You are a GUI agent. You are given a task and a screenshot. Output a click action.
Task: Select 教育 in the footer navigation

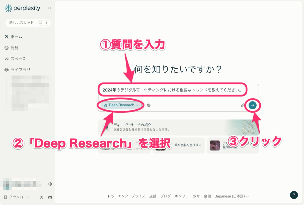coord(196,196)
